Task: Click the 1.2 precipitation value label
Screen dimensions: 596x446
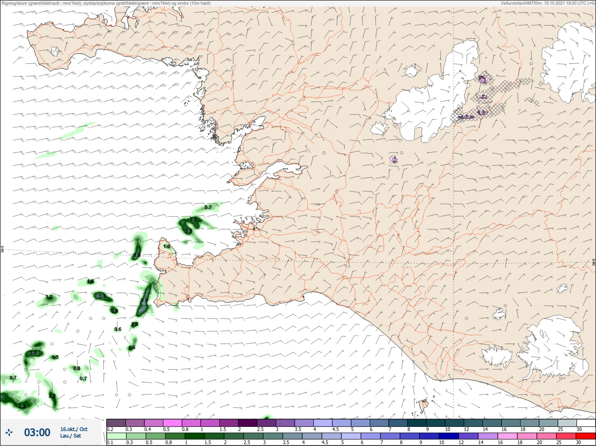Action: [49, 297]
